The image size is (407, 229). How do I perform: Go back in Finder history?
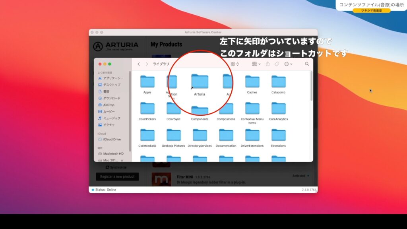click(x=139, y=64)
